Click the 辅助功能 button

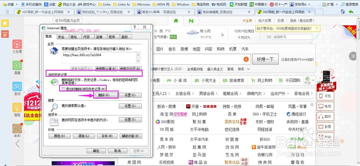tap(131, 136)
